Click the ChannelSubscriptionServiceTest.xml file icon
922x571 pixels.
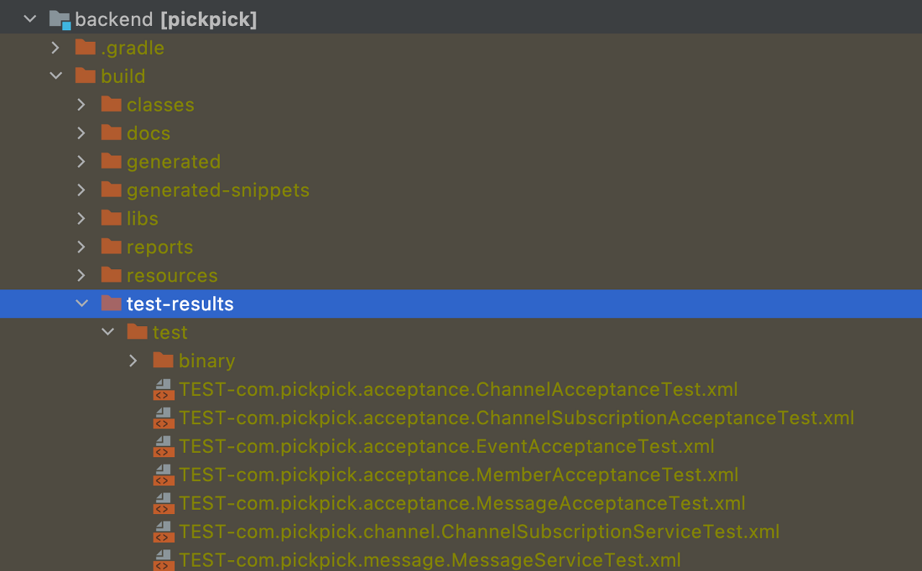[x=164, y=532]
